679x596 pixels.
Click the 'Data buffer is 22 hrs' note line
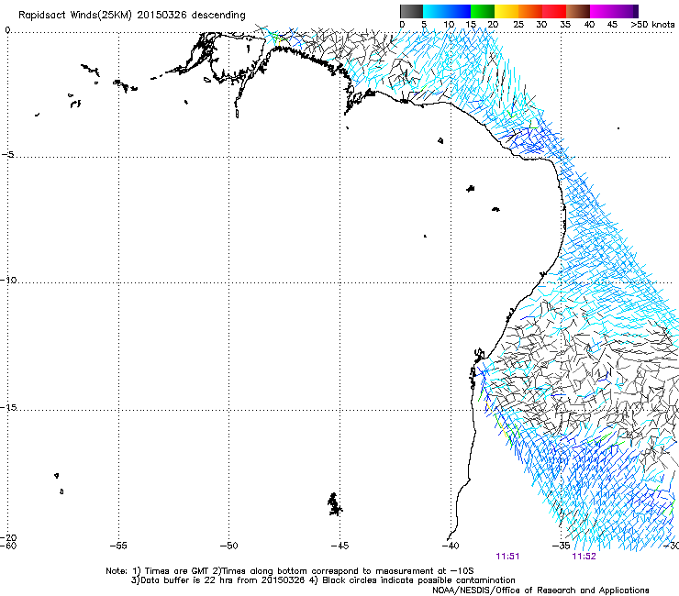[323, 580]
